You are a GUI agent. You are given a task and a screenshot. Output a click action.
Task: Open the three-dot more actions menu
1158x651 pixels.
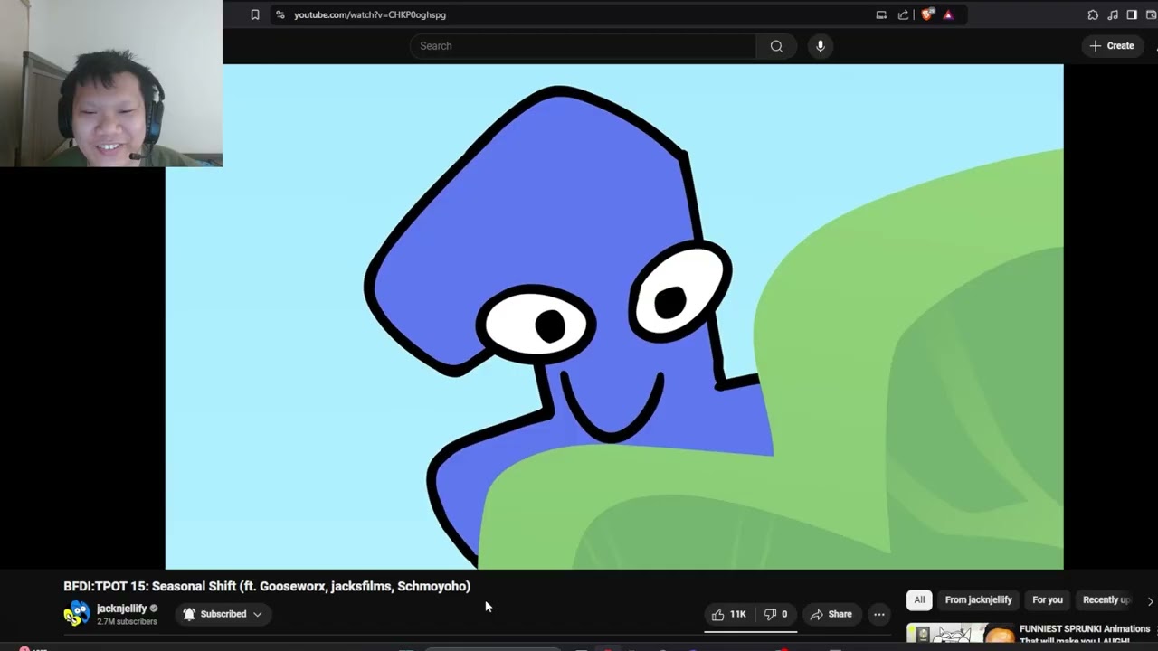(879, 614)
